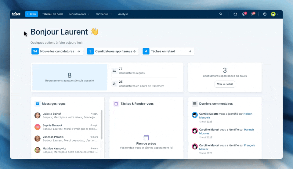Click the Créer button

point(31,14)
